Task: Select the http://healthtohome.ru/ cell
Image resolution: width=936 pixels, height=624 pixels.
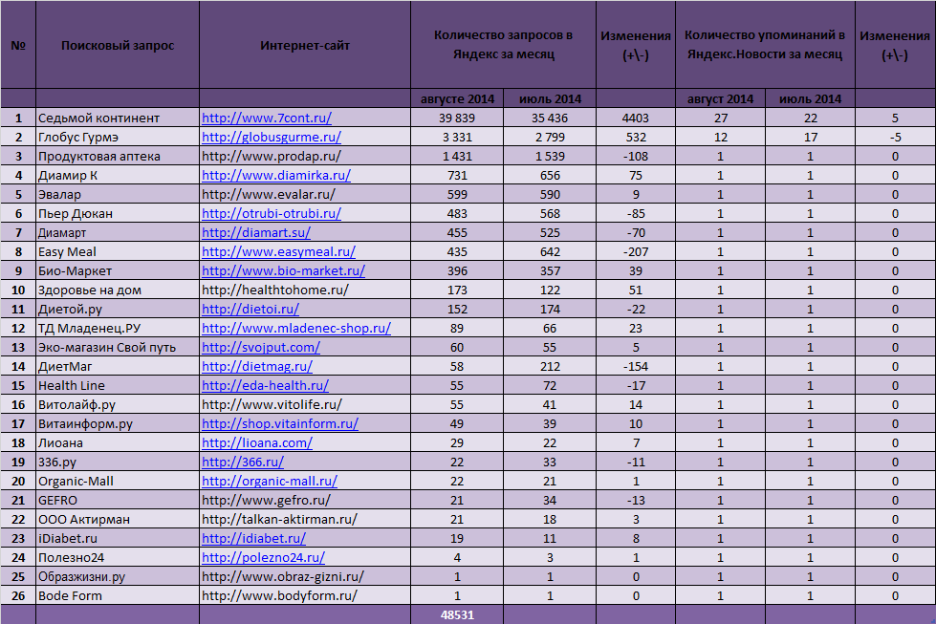Action: tap(305, 290)
